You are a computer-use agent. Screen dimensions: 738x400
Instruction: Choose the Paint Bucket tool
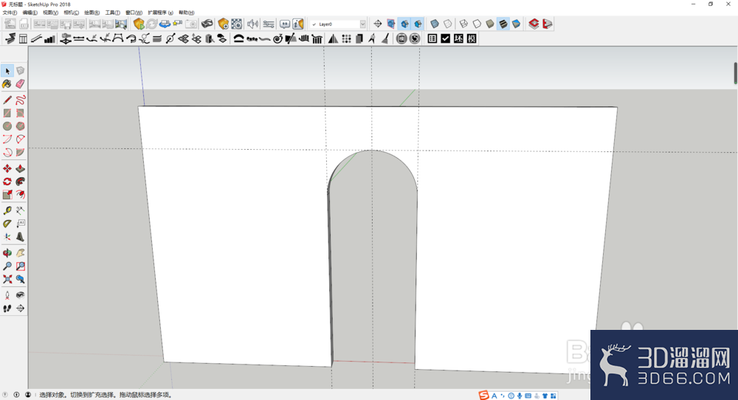click(7, 84)
